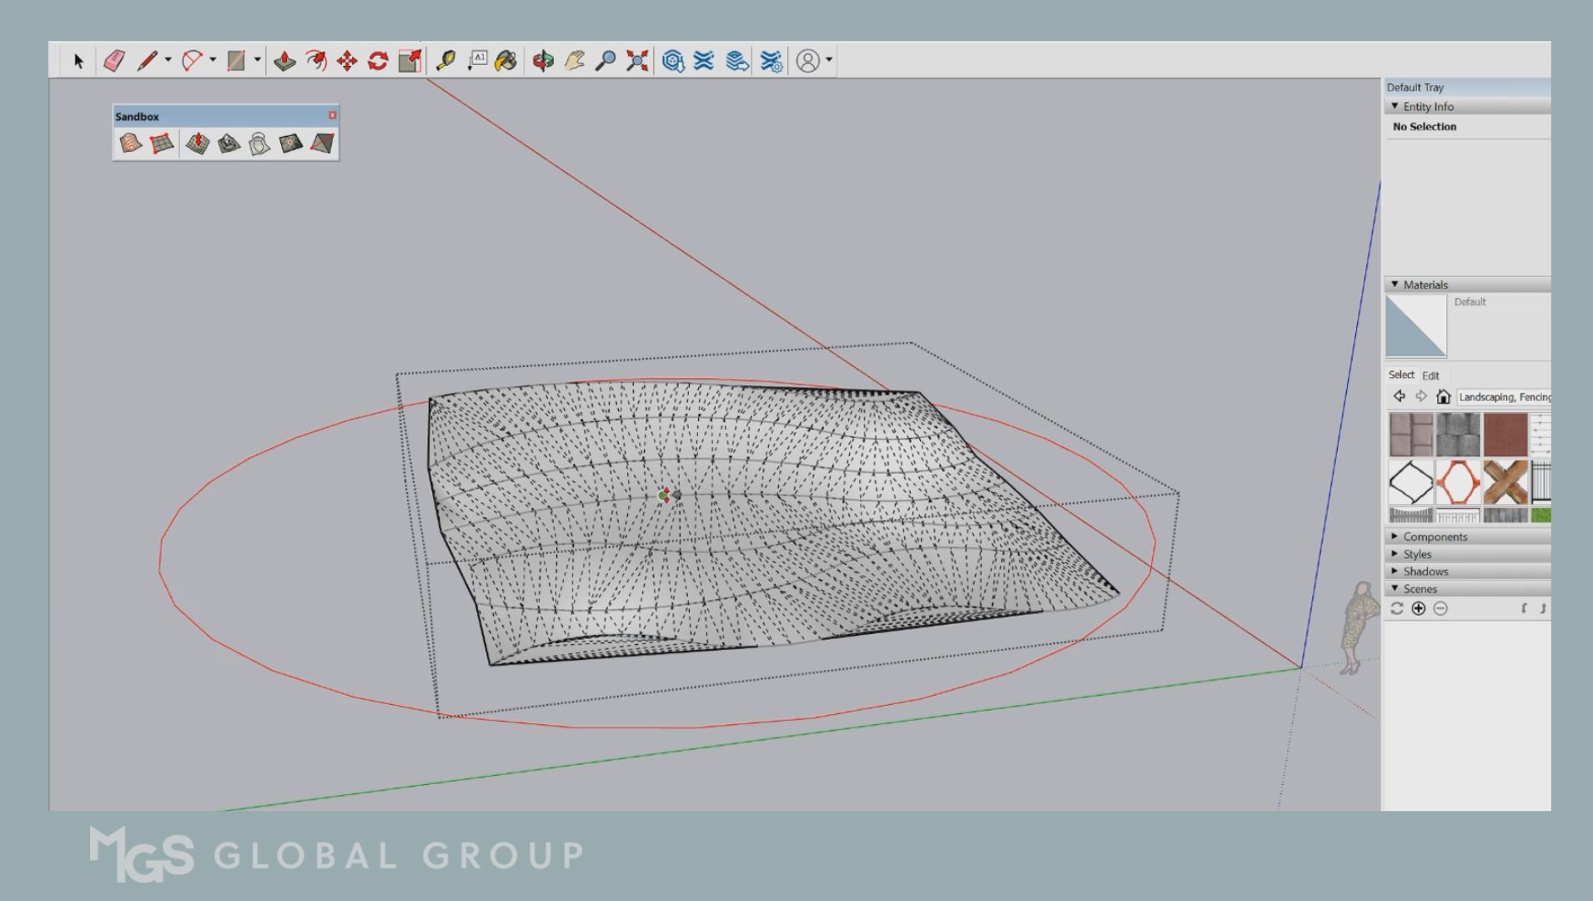Activate the Push/Pull tool

click(283, 59)
